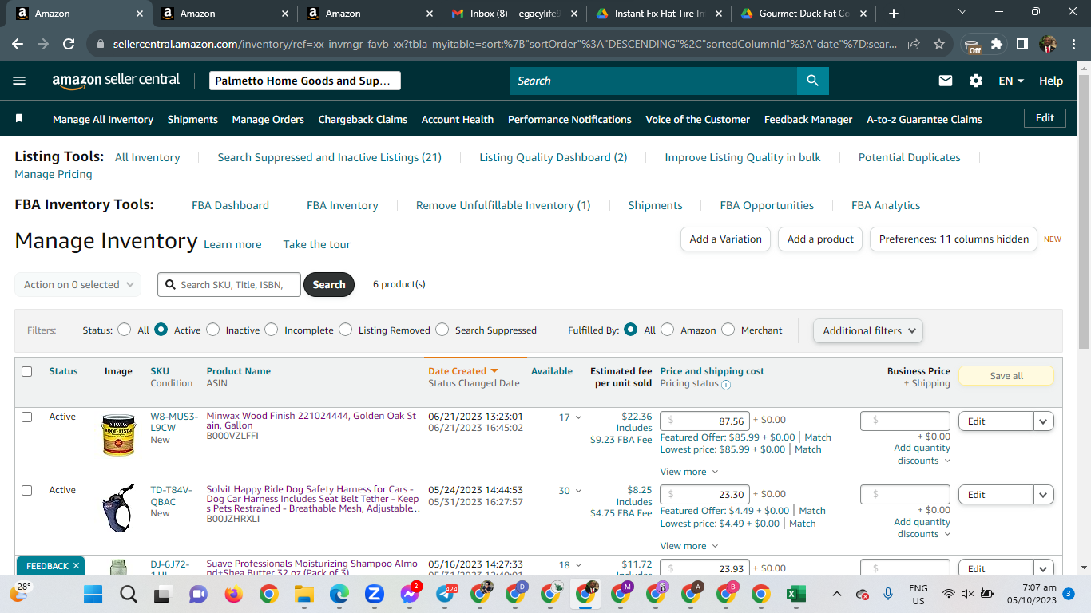The width and height of the screenshot is (1091, 613).
Task: Expand View more under Solvit pricing
Action: (689, 546)
